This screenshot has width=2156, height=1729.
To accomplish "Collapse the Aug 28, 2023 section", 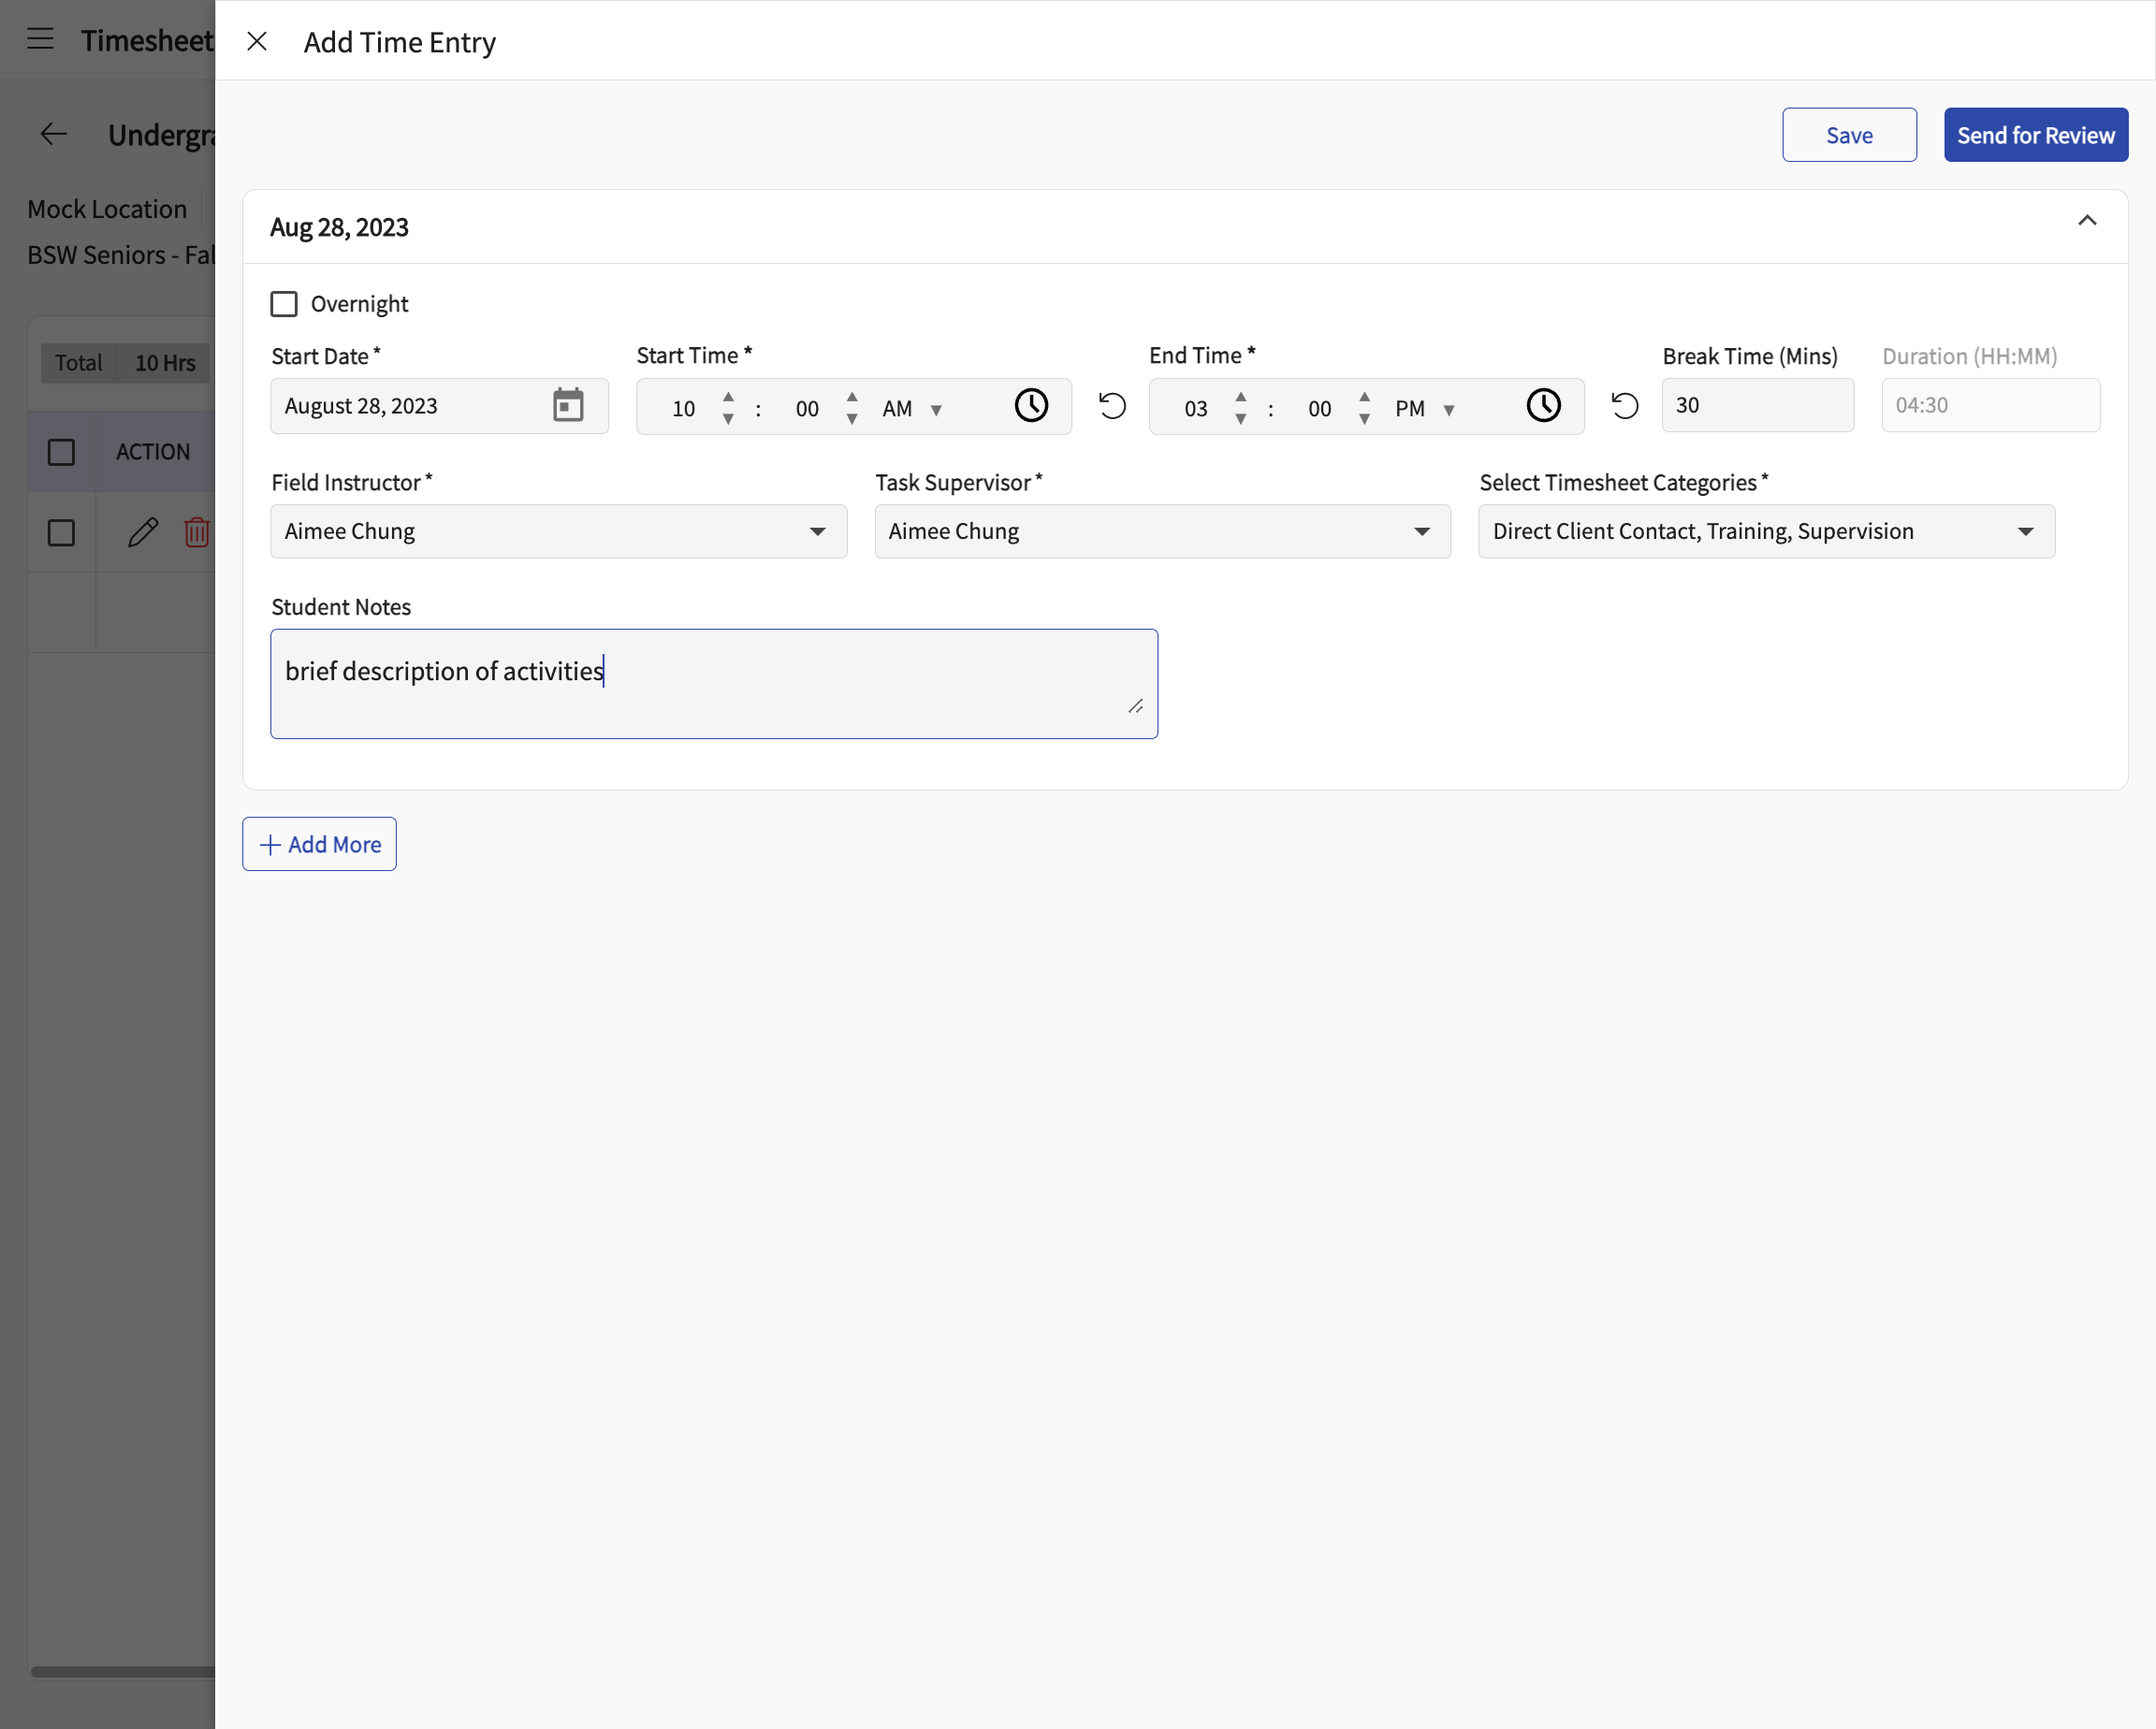I will pos(2086,221).
